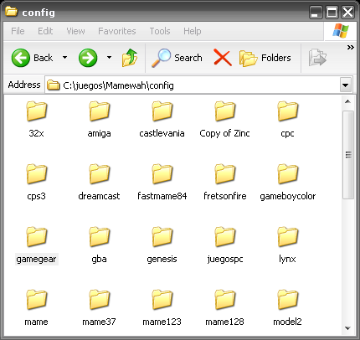Click the 'Copy of Zinc' name label

pos(224,133)
